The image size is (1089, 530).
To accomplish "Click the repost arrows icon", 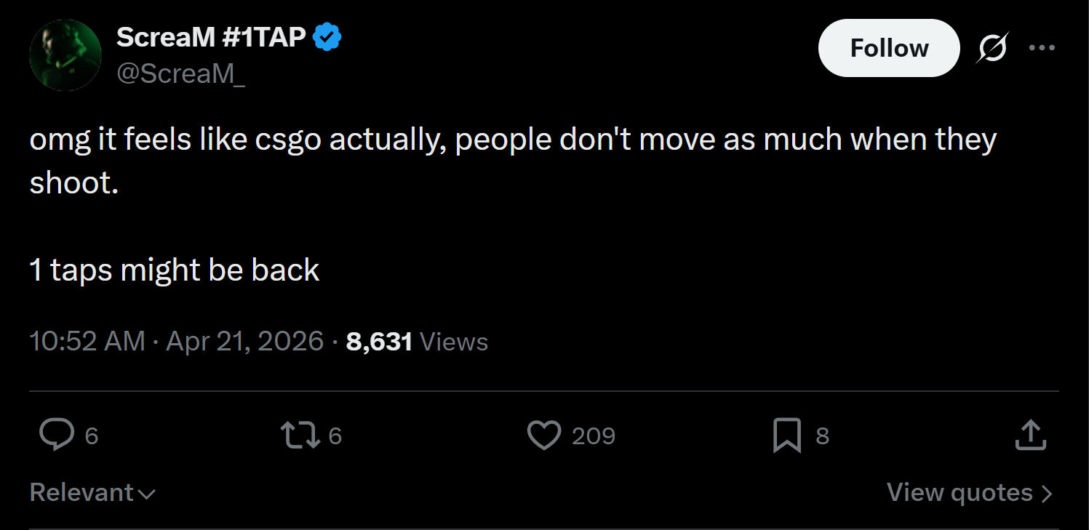I will (300, 435).
